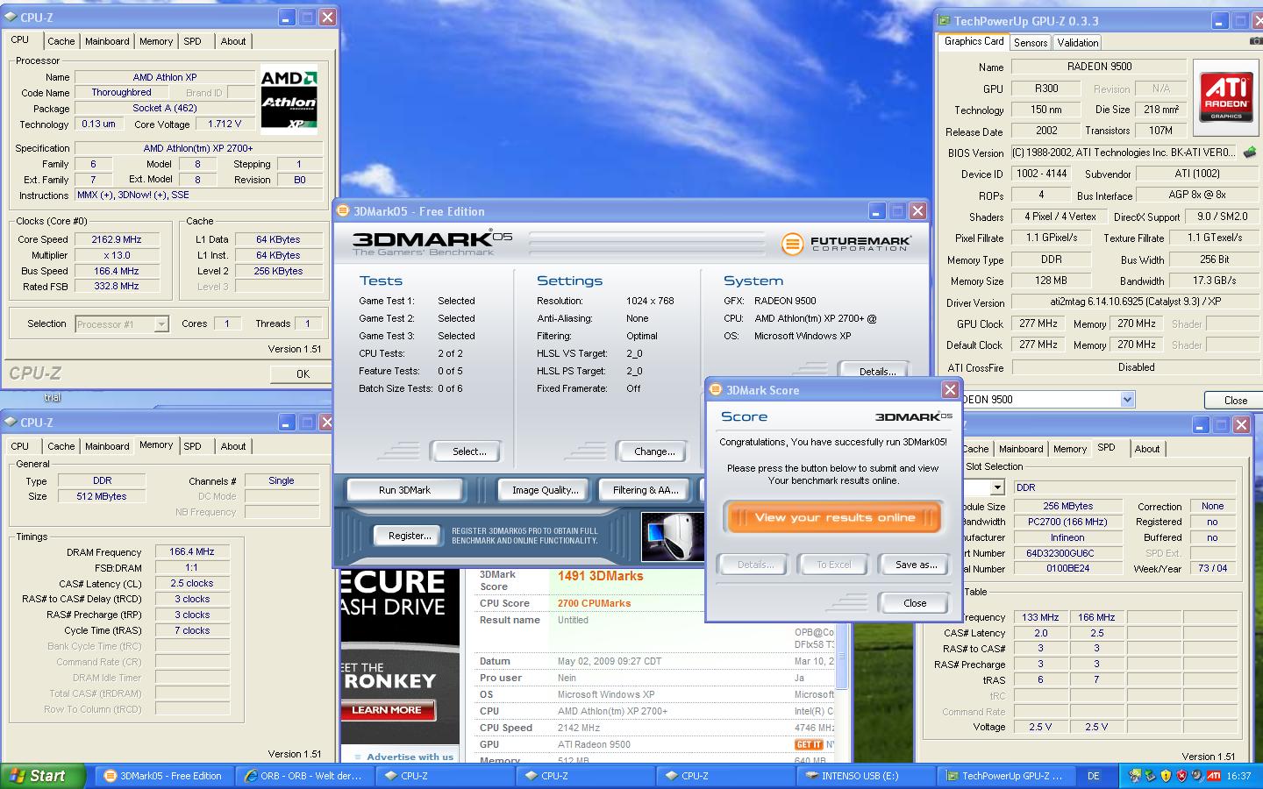Click the ATI Radeon logo in GPU-Z
Image resolution: width=1263 pixels, height=789 pixels.
click(x=1226, y=97)
